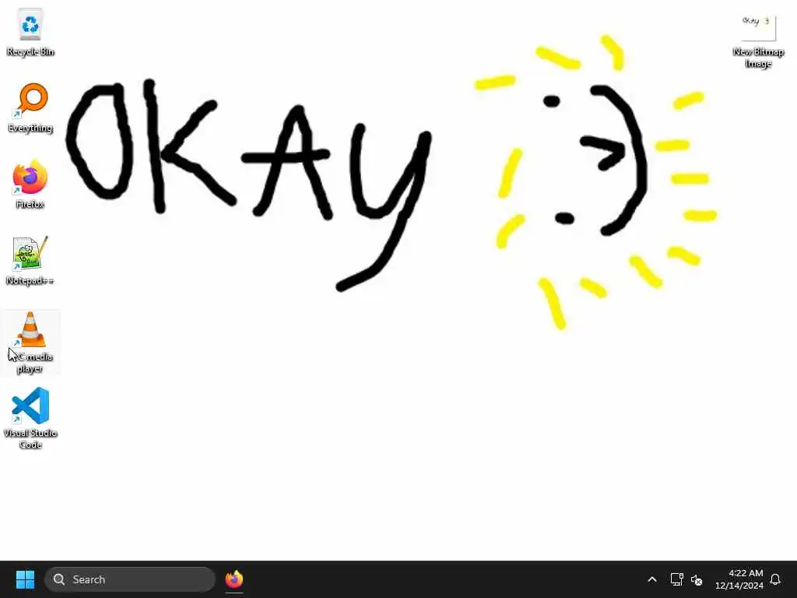This screenshot has width=797, height=598.
Task: Click the muted volume tray icon
Action: tap(697, 579)
